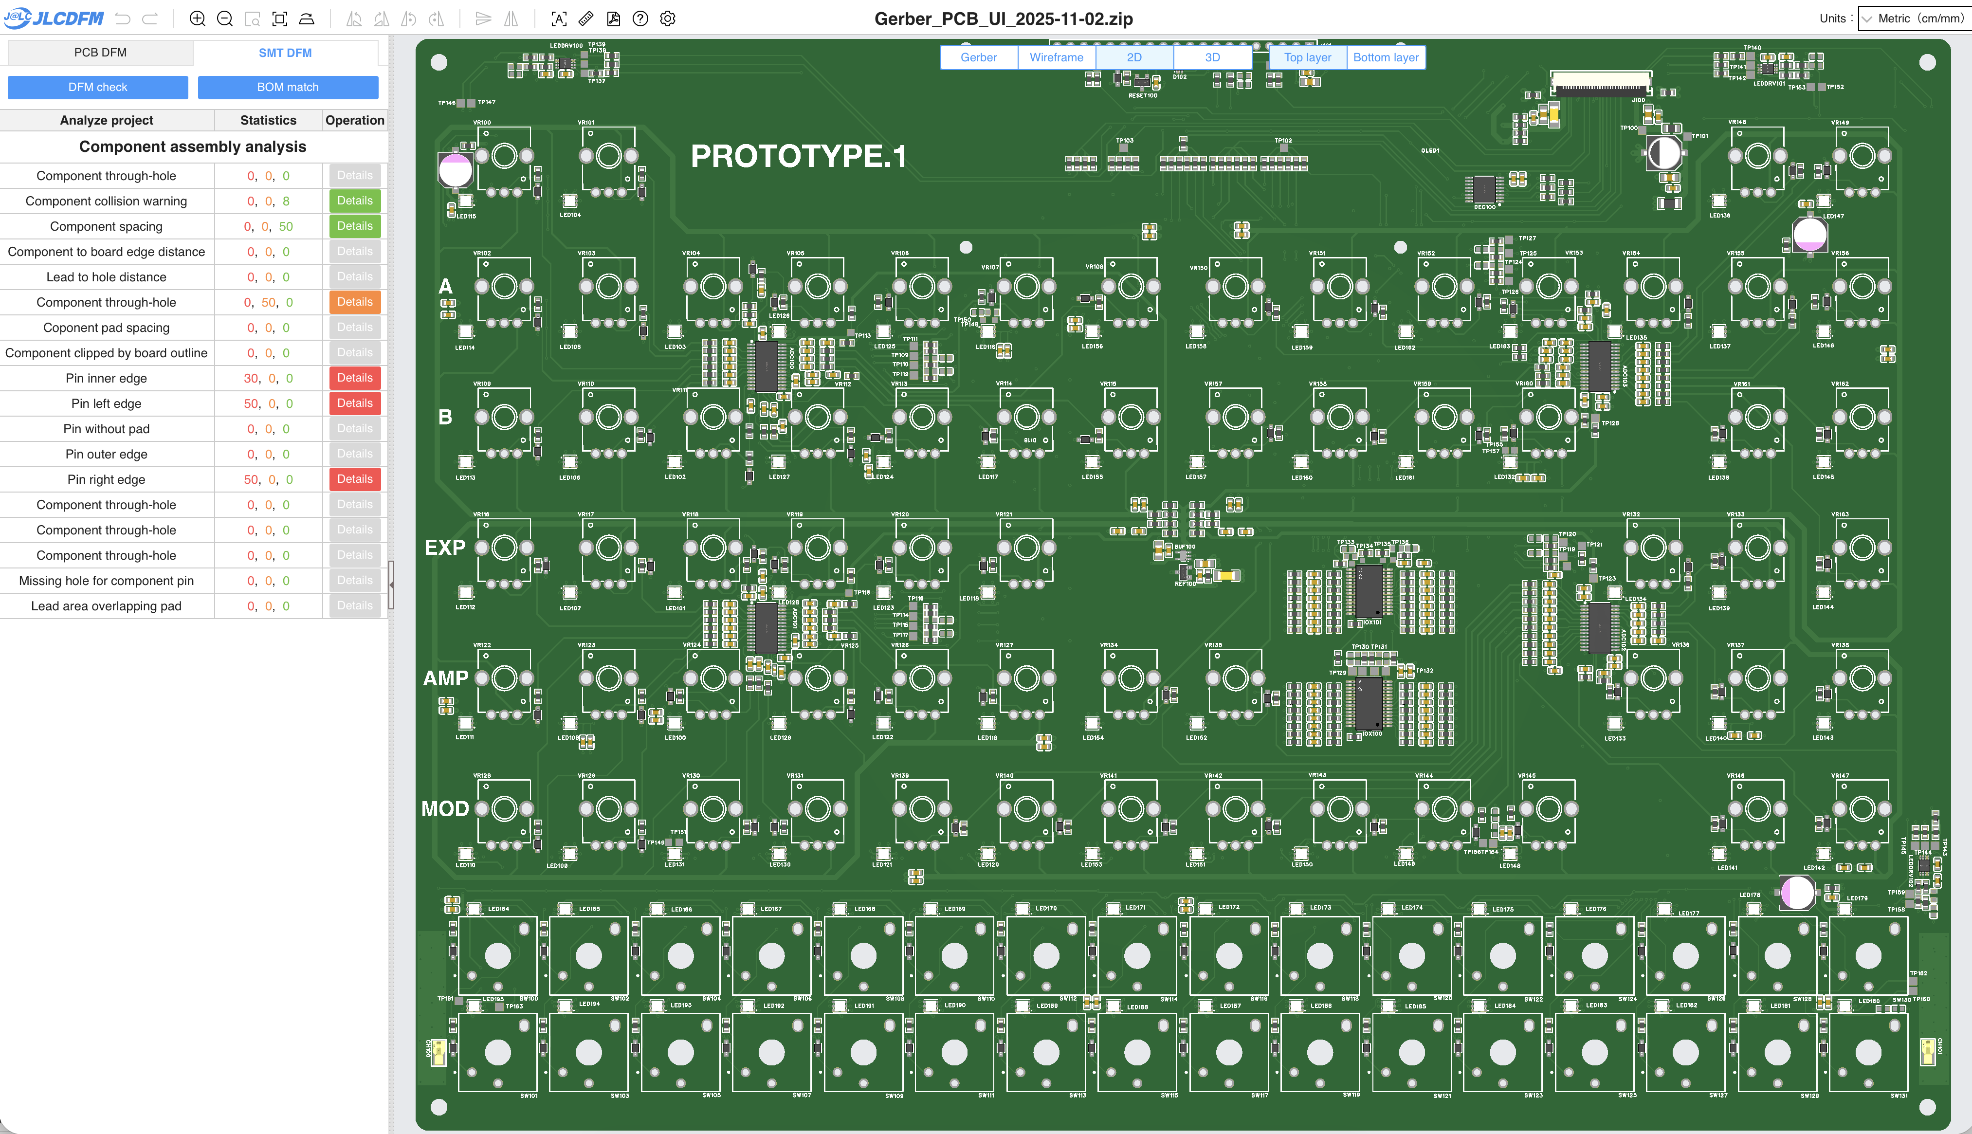Open the help question mark icon
Image resolution: width=1972 pixels, height=1134 pixels.
[640, 18]
